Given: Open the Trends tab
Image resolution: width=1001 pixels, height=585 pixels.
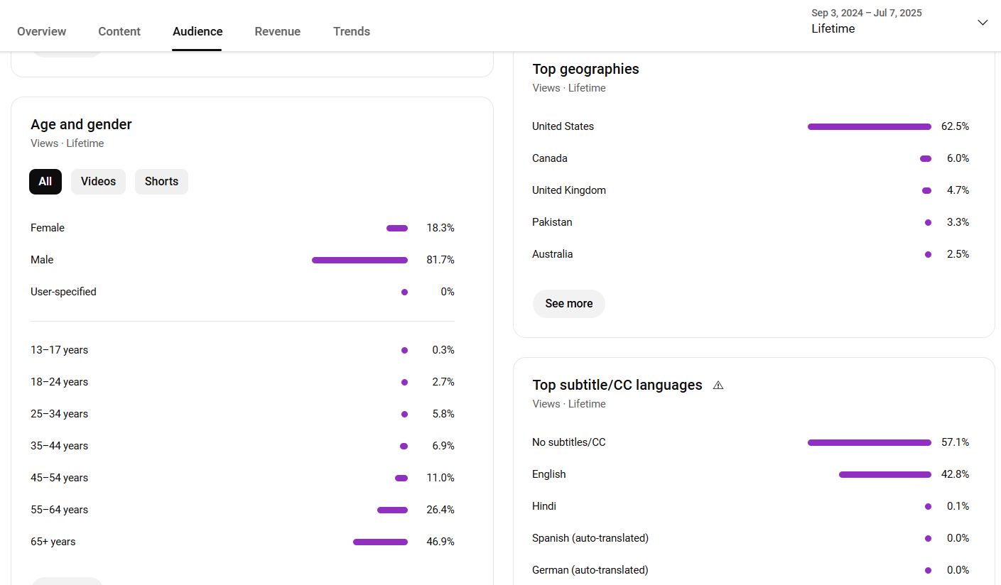Looking at the screenshot, I should tap(352, 31).
